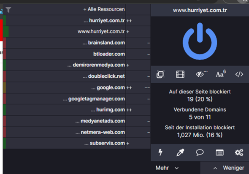Open the logger list icon
The height and width of the screenshot is (174, 249).
[219, 152]
